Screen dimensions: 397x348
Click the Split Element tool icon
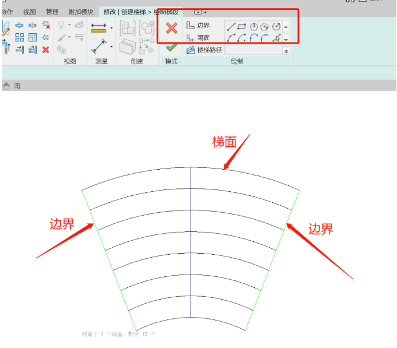19,25
